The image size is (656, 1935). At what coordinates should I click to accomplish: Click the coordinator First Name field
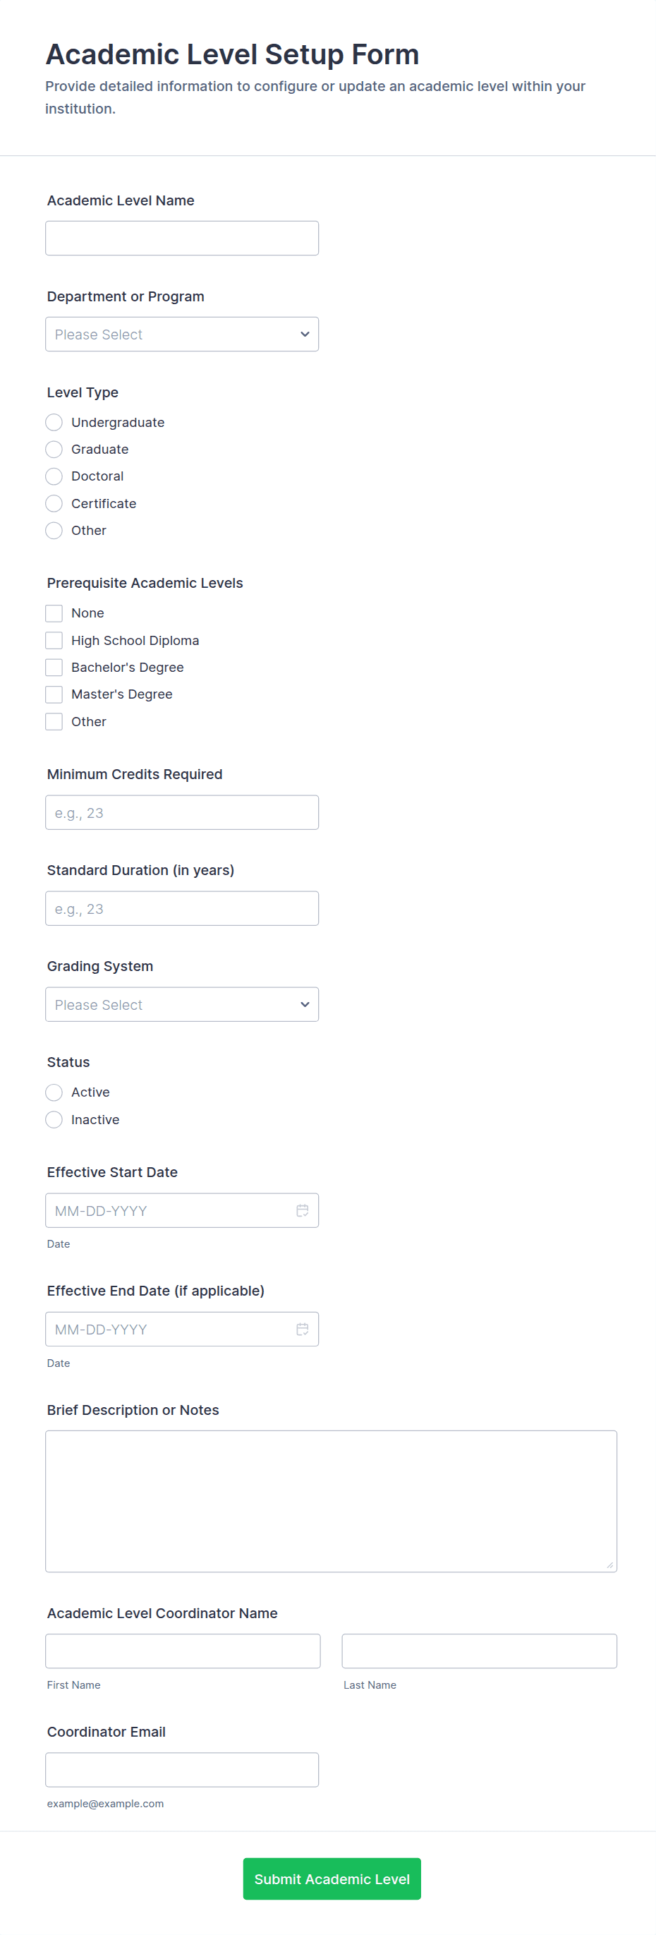click(183, 1651)
